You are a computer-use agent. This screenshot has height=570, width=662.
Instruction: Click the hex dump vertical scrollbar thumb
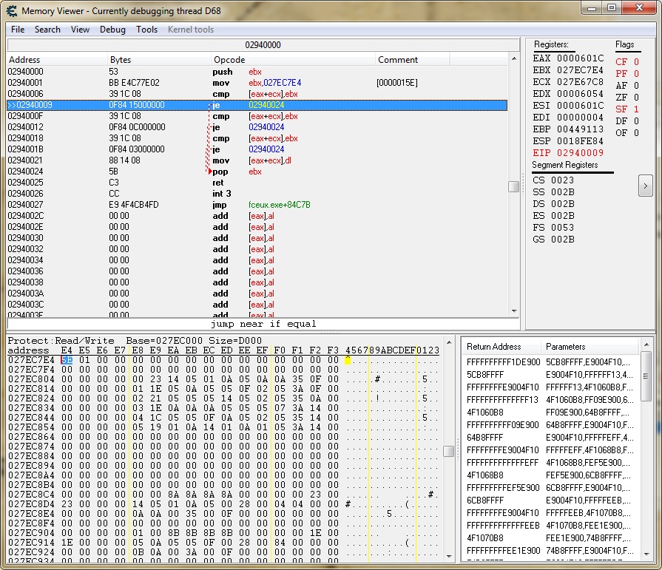pos(448,451)
